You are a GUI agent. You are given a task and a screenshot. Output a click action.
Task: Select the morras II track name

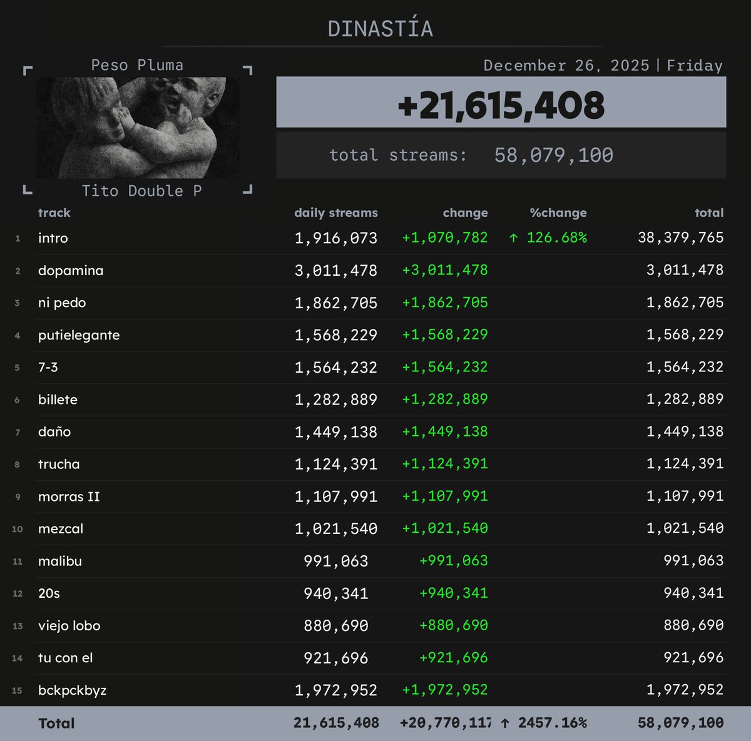(69, 497)
